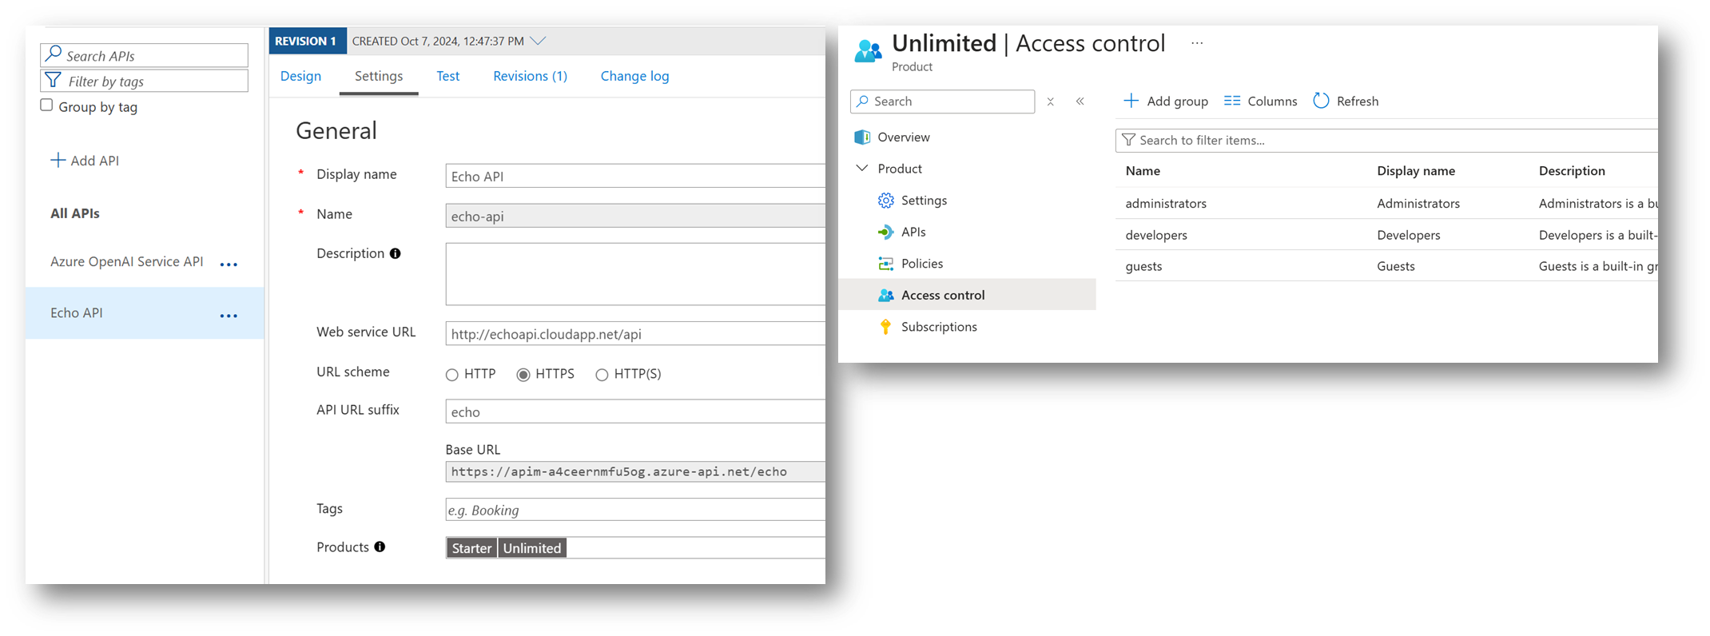Click the magnifier icon in the Access control Search box
This screenshot has height=636, width=1710.
coord(862,101)
